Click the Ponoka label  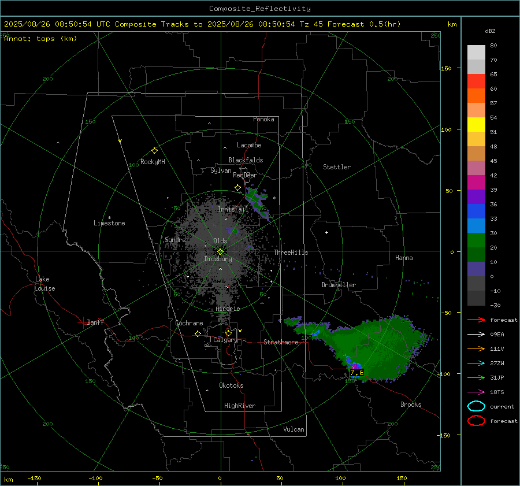coord(263,119)
